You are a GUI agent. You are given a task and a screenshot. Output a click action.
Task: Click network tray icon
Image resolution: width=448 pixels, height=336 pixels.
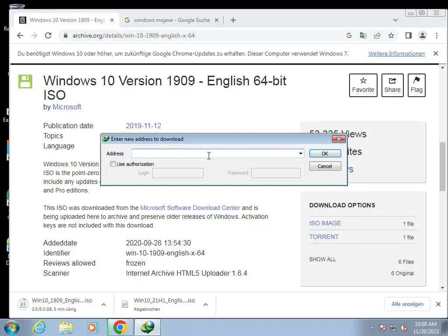pyautogui.click(x=393, y=328)
